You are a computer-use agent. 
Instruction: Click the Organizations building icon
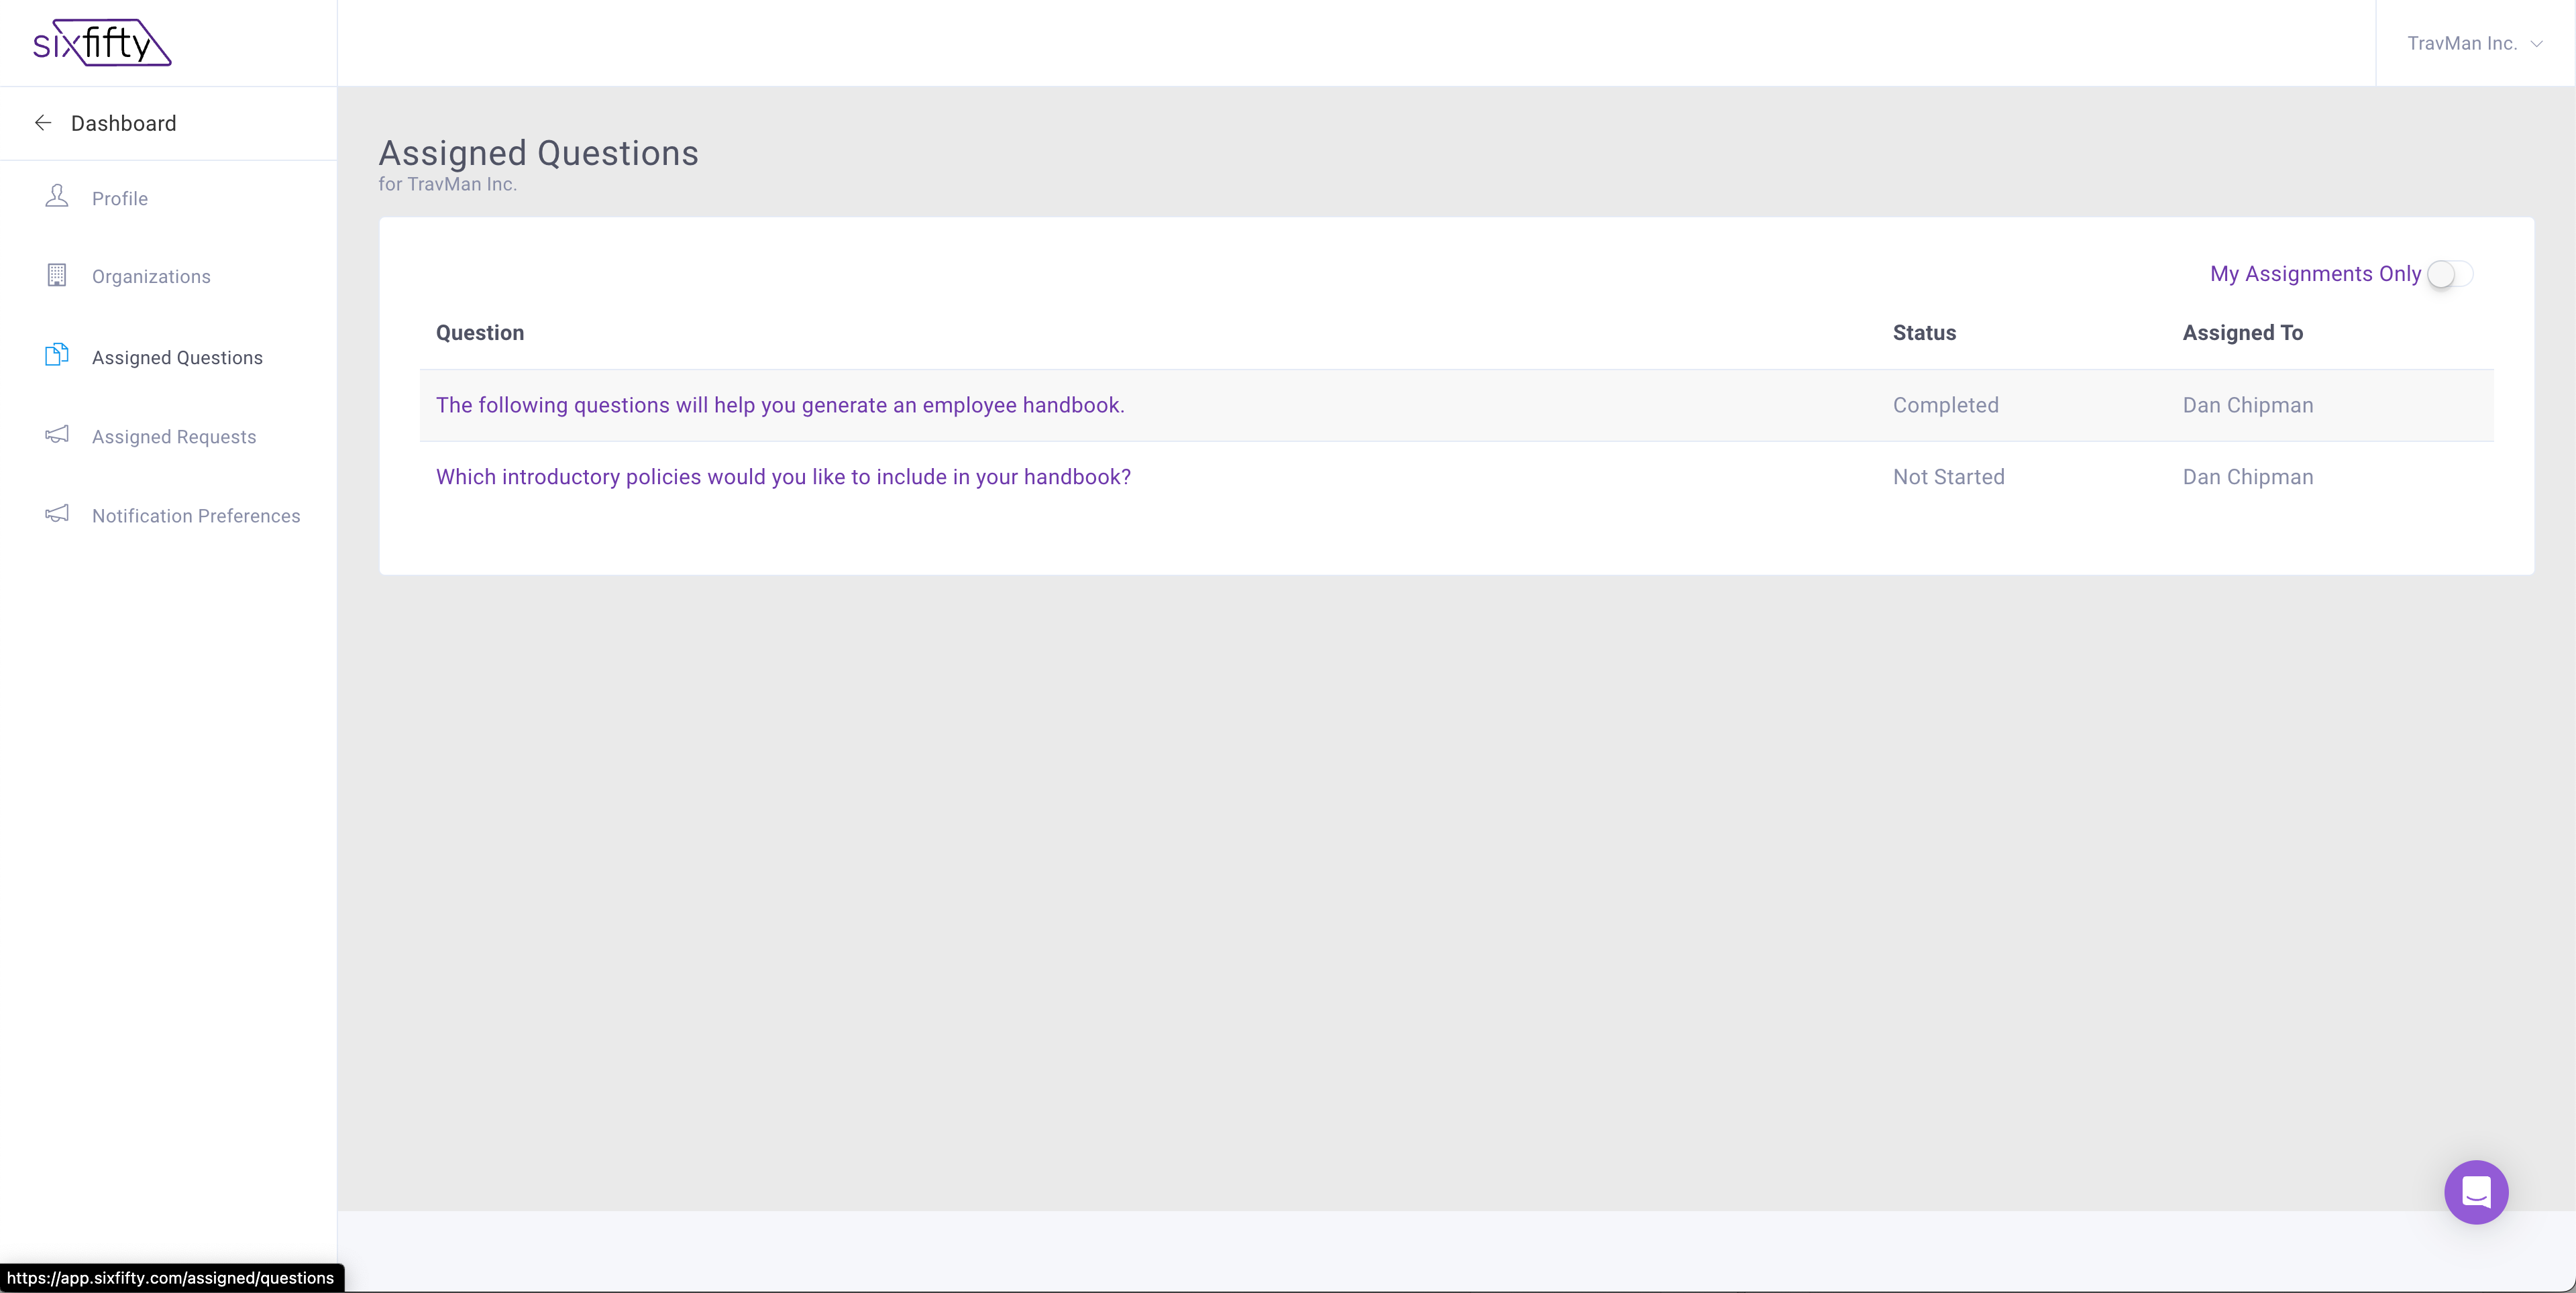click(x=57, y=275)
